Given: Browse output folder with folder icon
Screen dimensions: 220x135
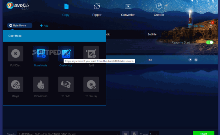Looking at the screenshot, I should pyautogui.click(x=126, y=133).
